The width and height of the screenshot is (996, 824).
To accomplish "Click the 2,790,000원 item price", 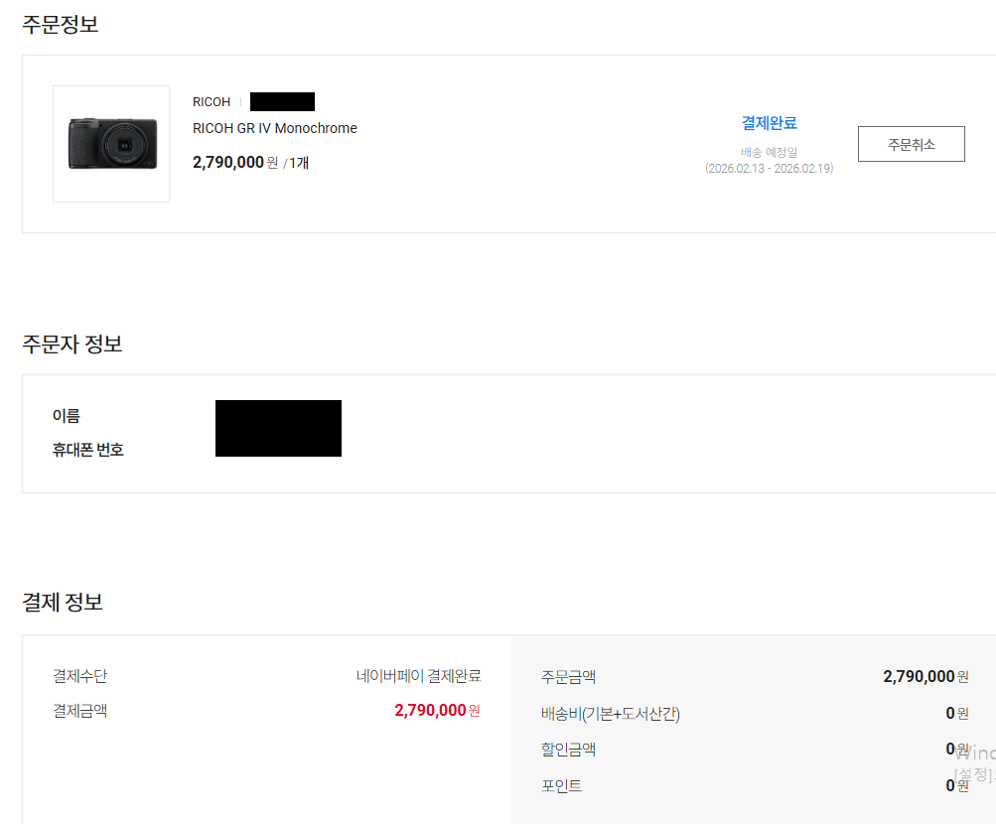I will click(230, 162).
